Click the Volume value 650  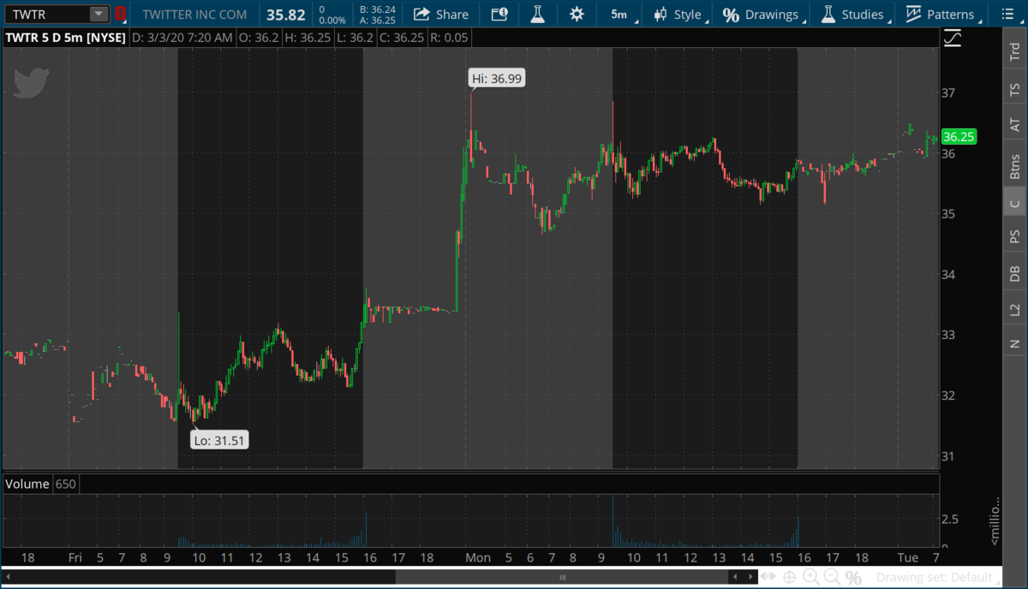[x=66, y=484]
